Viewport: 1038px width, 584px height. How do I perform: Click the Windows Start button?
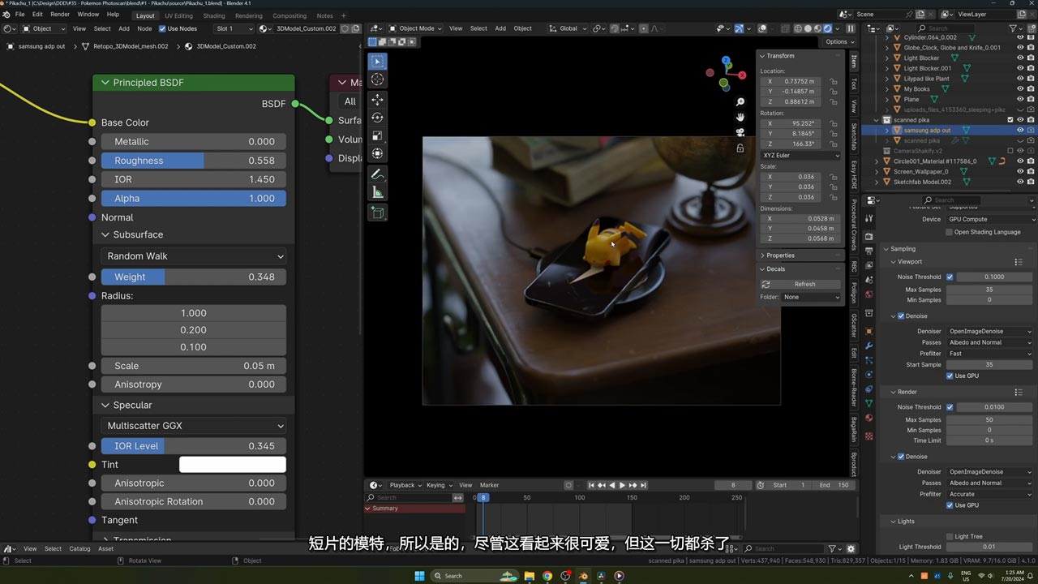[419, 576]
